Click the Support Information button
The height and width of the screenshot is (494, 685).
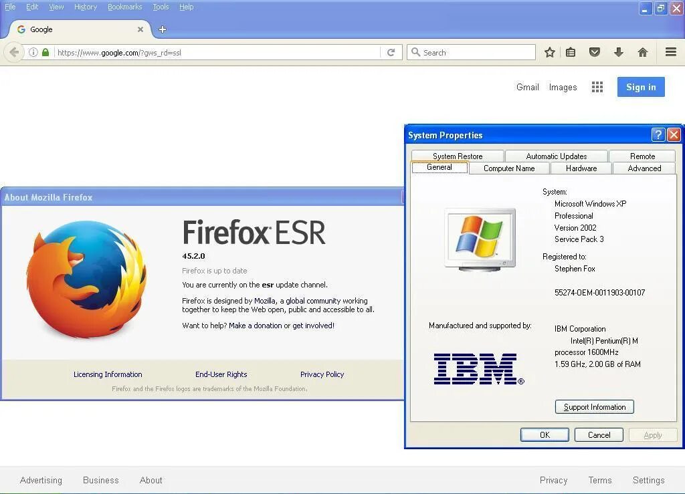[x=595, y=406]
